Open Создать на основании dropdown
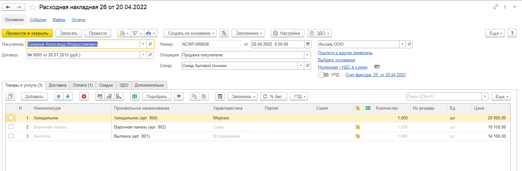Viewport: 522px width, 171px height. [190, 33]
